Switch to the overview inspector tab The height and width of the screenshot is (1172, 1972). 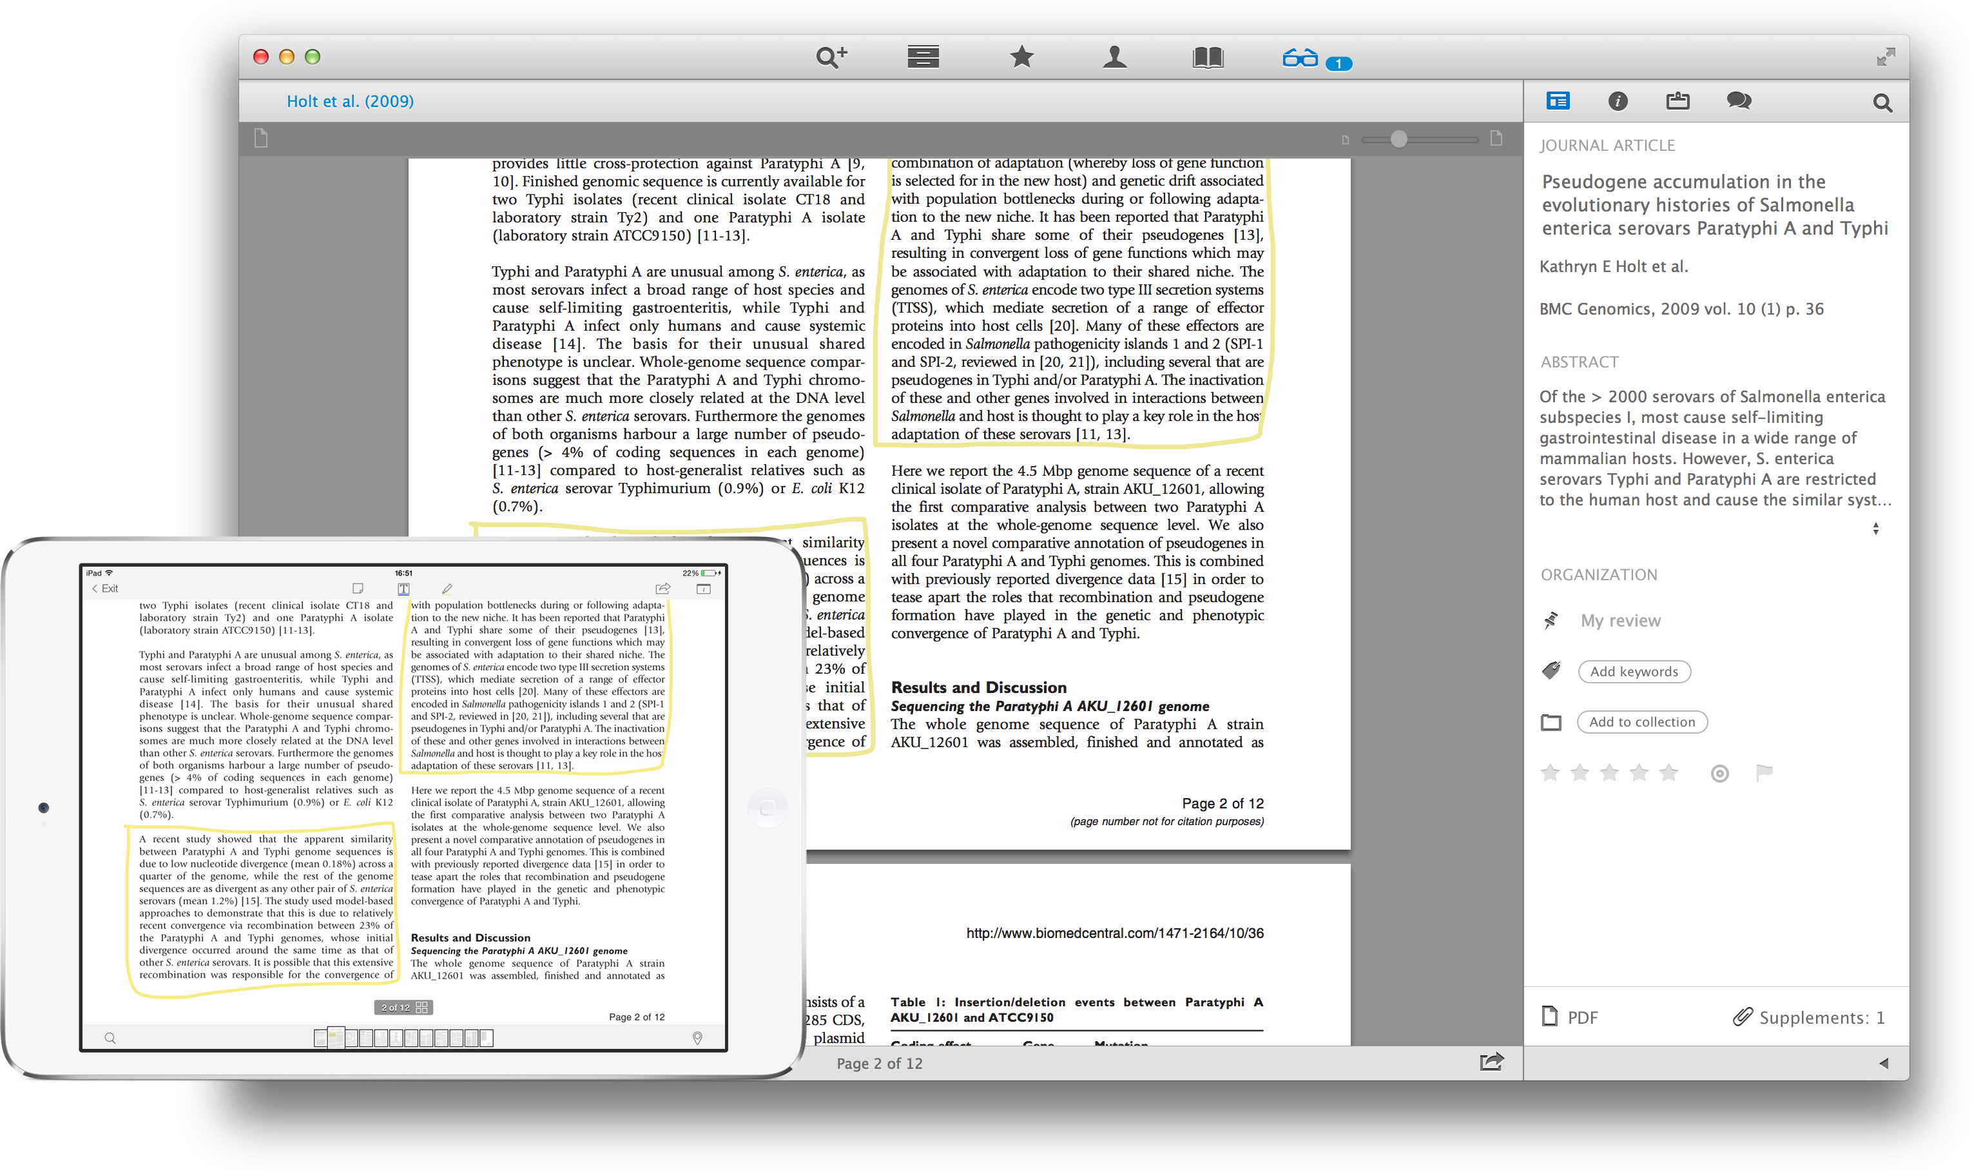coord(1557,101)
